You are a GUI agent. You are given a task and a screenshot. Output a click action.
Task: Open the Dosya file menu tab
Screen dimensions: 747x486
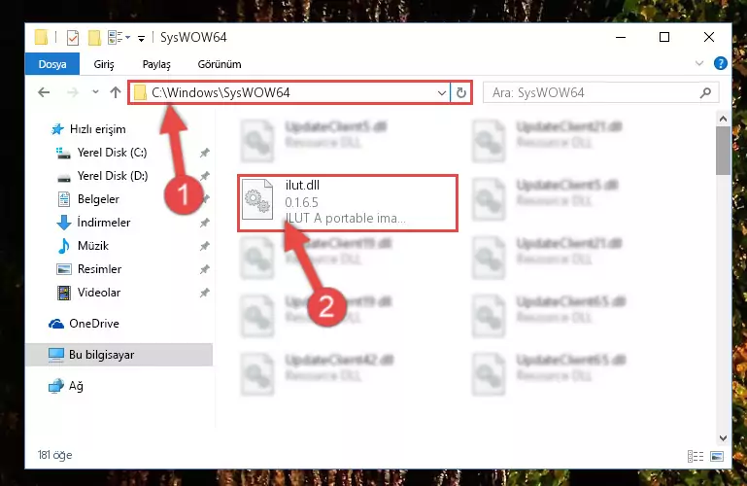52,64
